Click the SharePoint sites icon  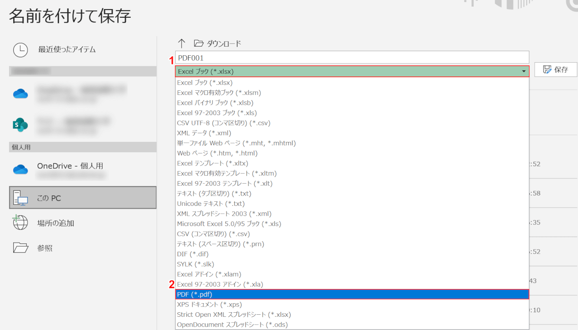pyautogui.click(x=20, y=125)
